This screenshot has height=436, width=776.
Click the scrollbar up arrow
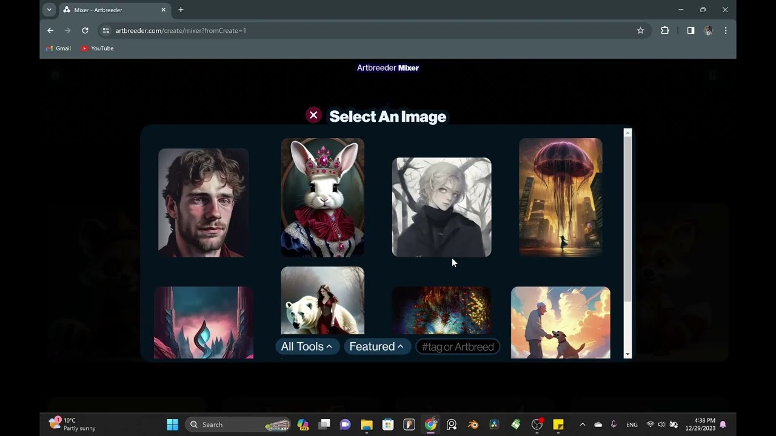pyautogui.click(x=627, y=132)
